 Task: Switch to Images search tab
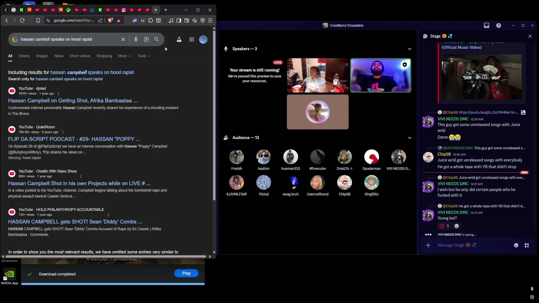(42, 56)
